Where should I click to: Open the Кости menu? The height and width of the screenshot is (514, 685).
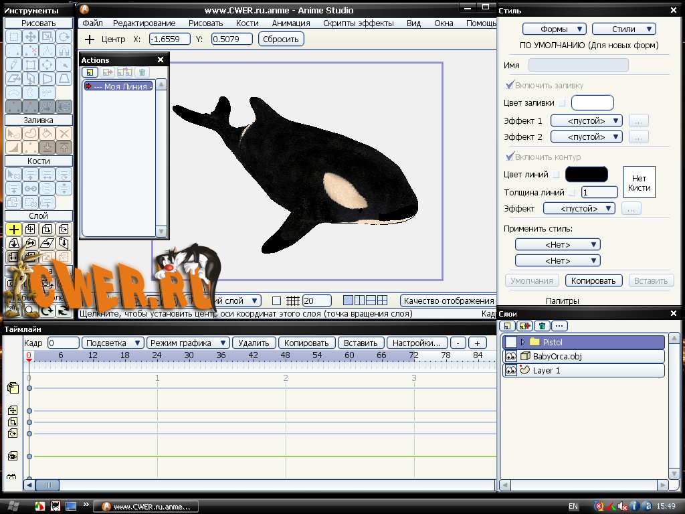(247, 23)
